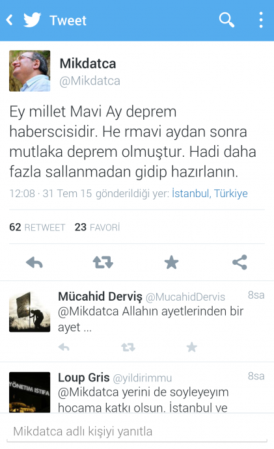Favorite Mücahid Derviş's reply
The height and width of the screenshot is (449, 274).
point(192,347)
